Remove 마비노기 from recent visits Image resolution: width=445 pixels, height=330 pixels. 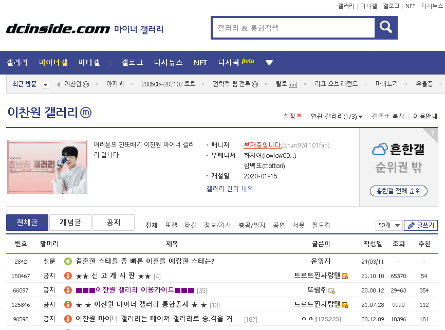pyautogui.click(x=406, y=84)
